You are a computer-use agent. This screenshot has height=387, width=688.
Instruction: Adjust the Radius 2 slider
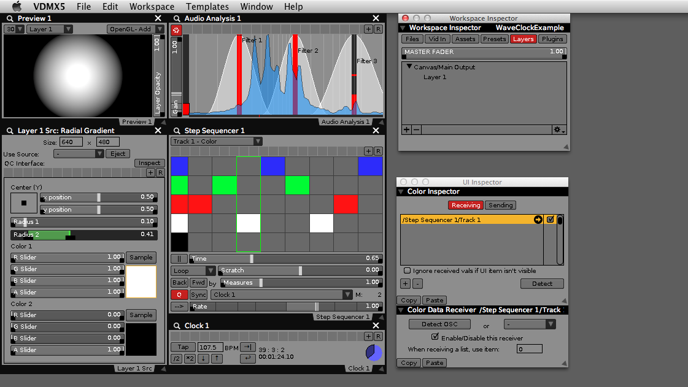84,234
